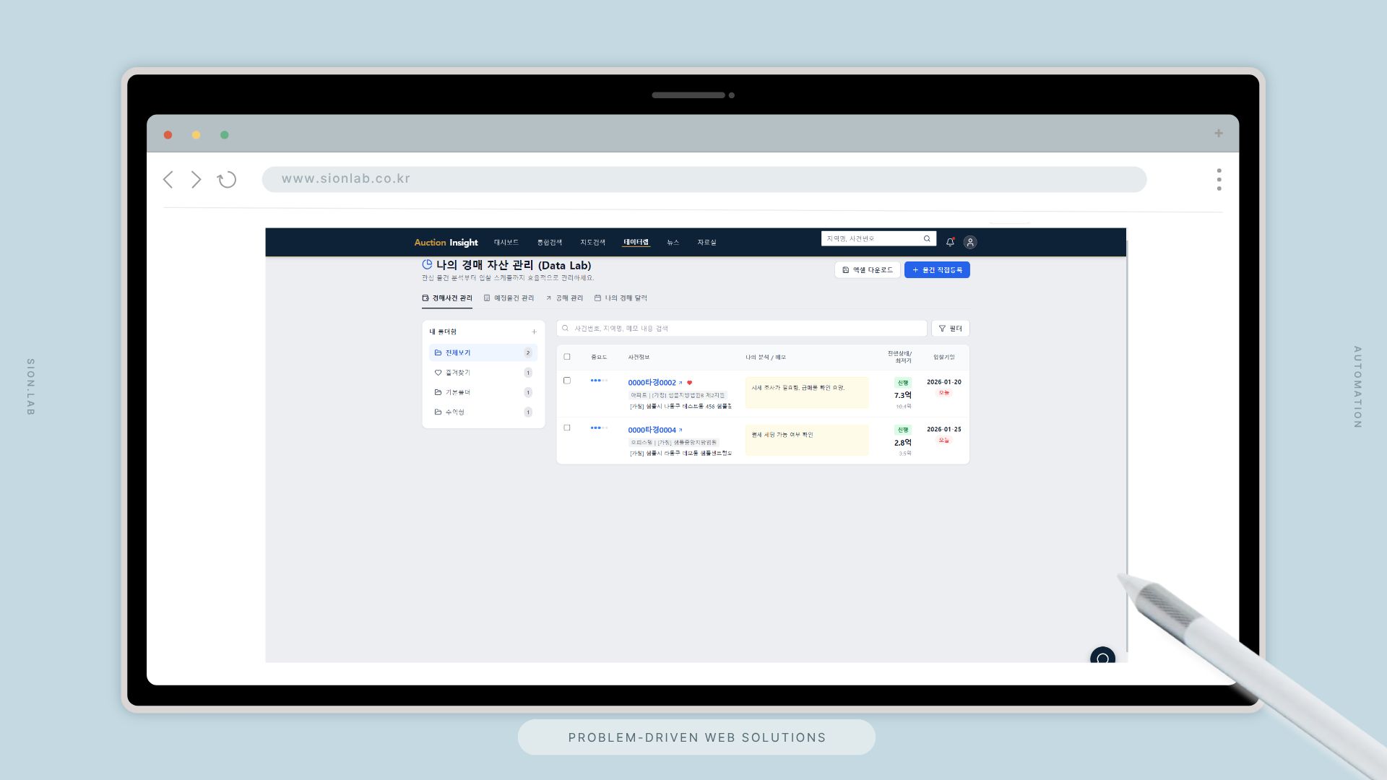Click the red heart on case 0000타경0002
Screen dimensions: 1387x780
coord(689,383)
